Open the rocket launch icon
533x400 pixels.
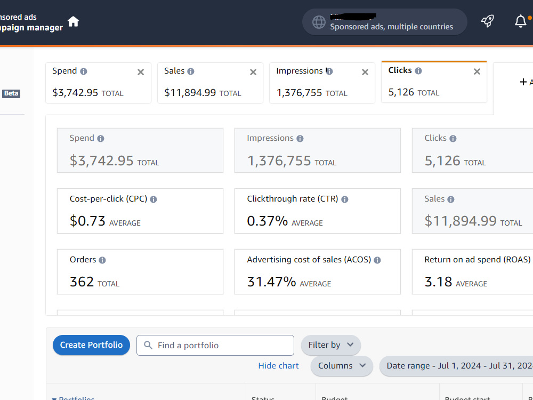point(488,21)
